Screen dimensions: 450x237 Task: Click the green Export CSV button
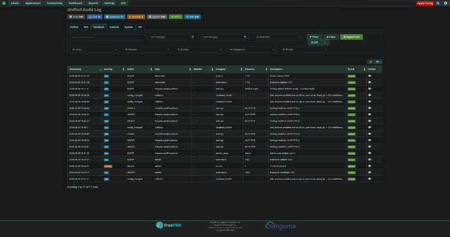352,37
